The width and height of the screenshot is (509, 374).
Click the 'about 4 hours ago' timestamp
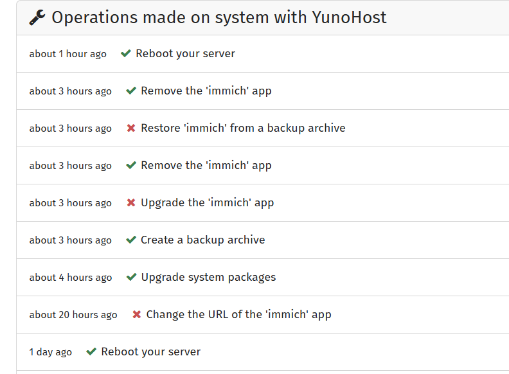pyautogui.click(x=71, y=278)
